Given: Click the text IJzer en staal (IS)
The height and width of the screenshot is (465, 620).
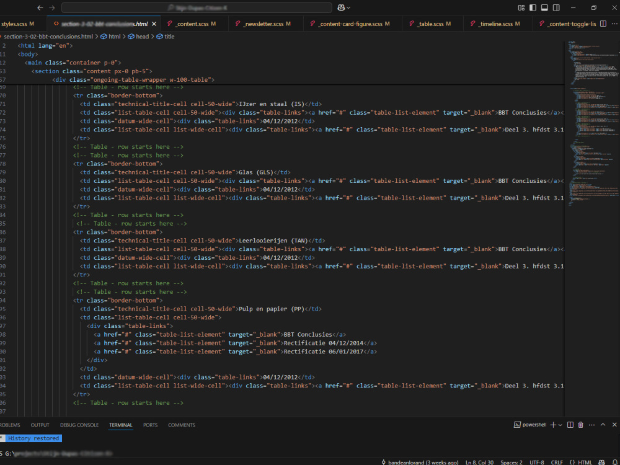Looking at the screenshot, I should click(x=272, y=104).
